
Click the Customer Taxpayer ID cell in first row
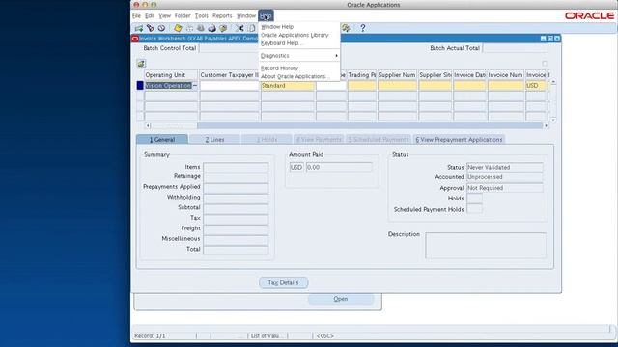click(x=229, y=86)
